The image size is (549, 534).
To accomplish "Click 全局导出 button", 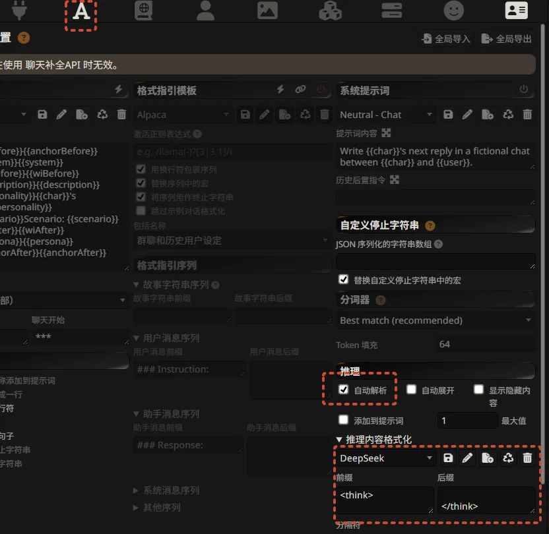I will click(x=507, y=39).
